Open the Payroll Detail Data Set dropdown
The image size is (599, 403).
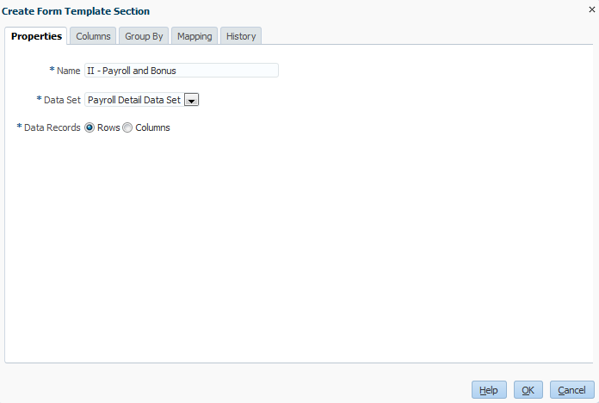click(134, 100)
